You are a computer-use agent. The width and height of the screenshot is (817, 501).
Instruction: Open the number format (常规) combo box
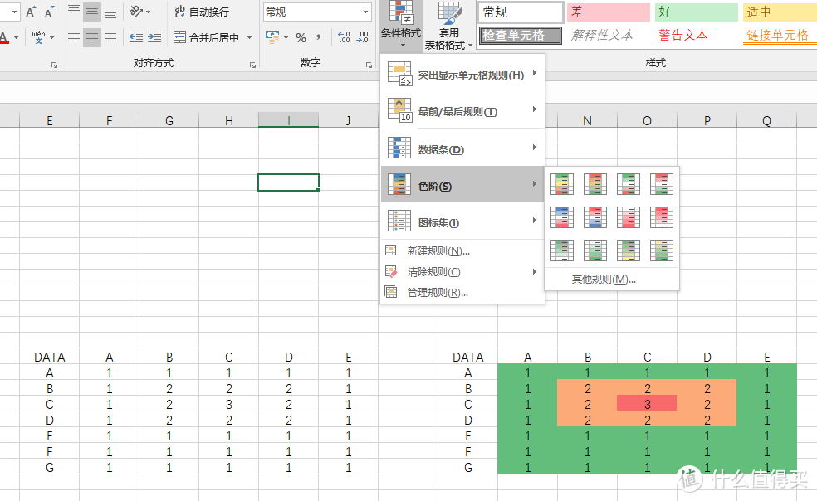coord(317,12)
